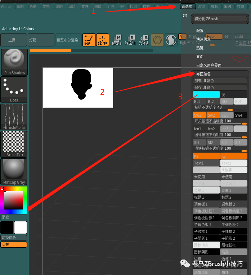251x275 pixels.
Task: Click the 加载 UI 颜色 button
Action: coord(220,81)
